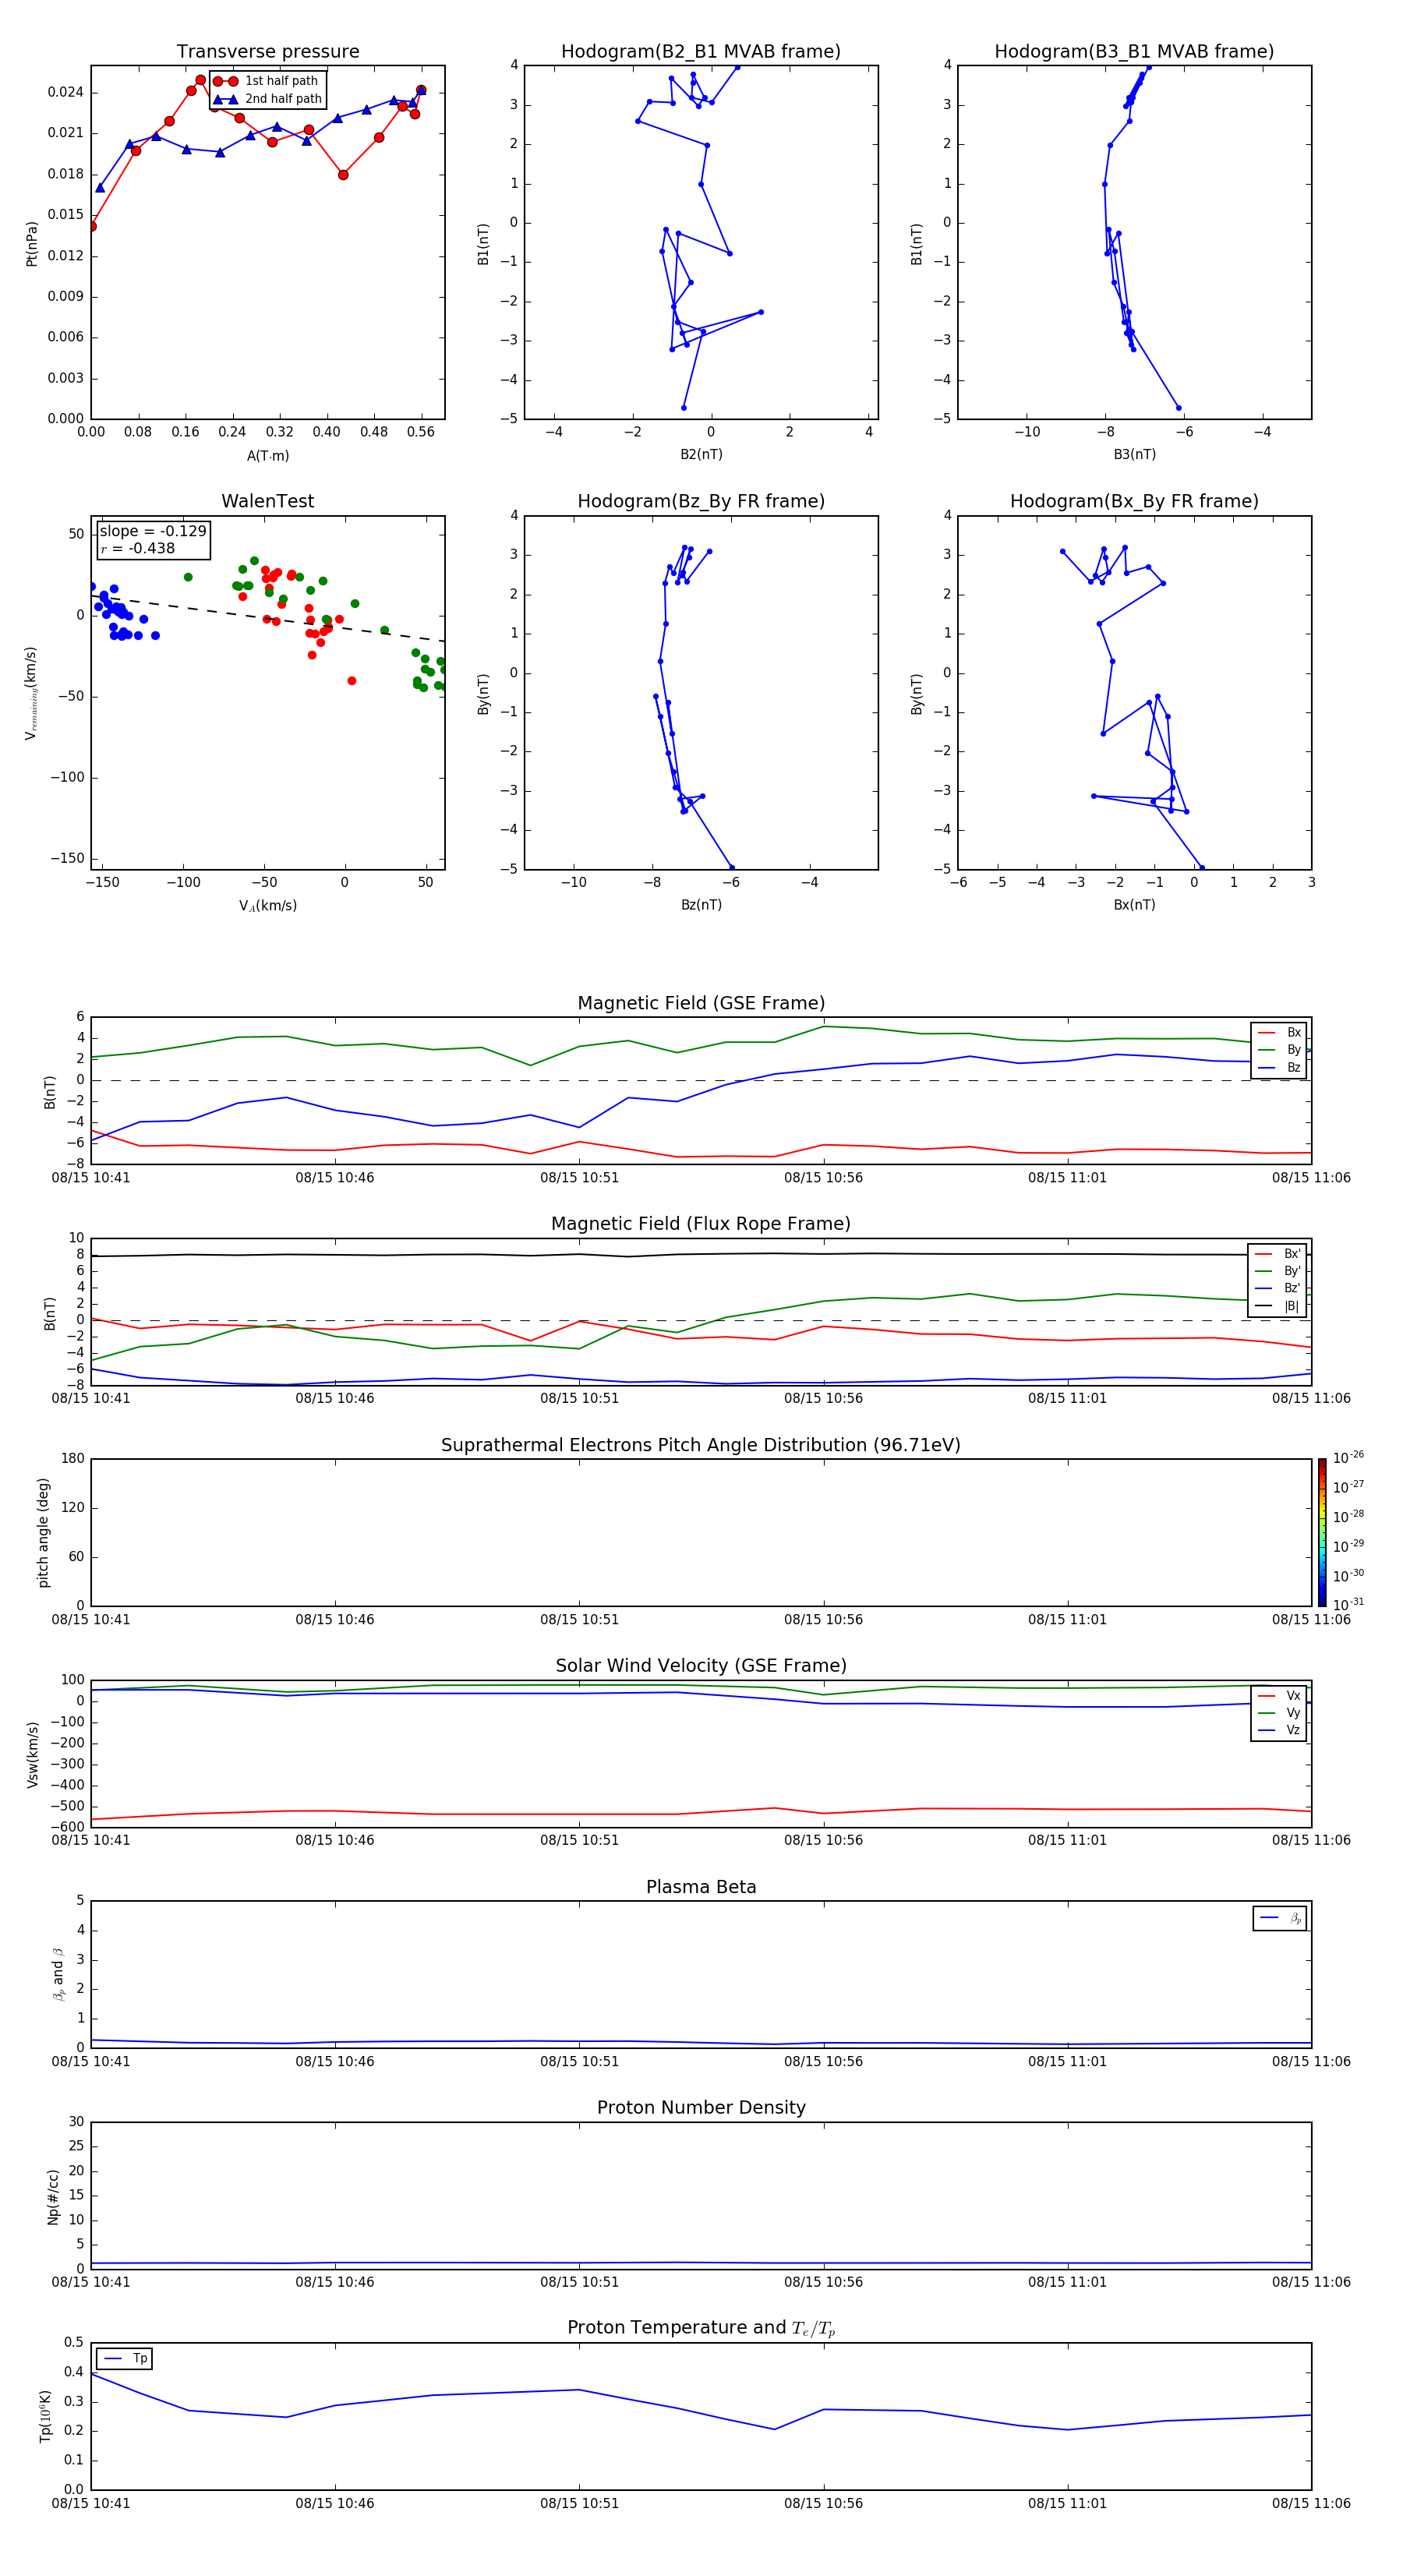Click the 'V_remaining(km/s)' y-axis label
This screenshot has height=2572, width=1403.
[x=31, y=693]
